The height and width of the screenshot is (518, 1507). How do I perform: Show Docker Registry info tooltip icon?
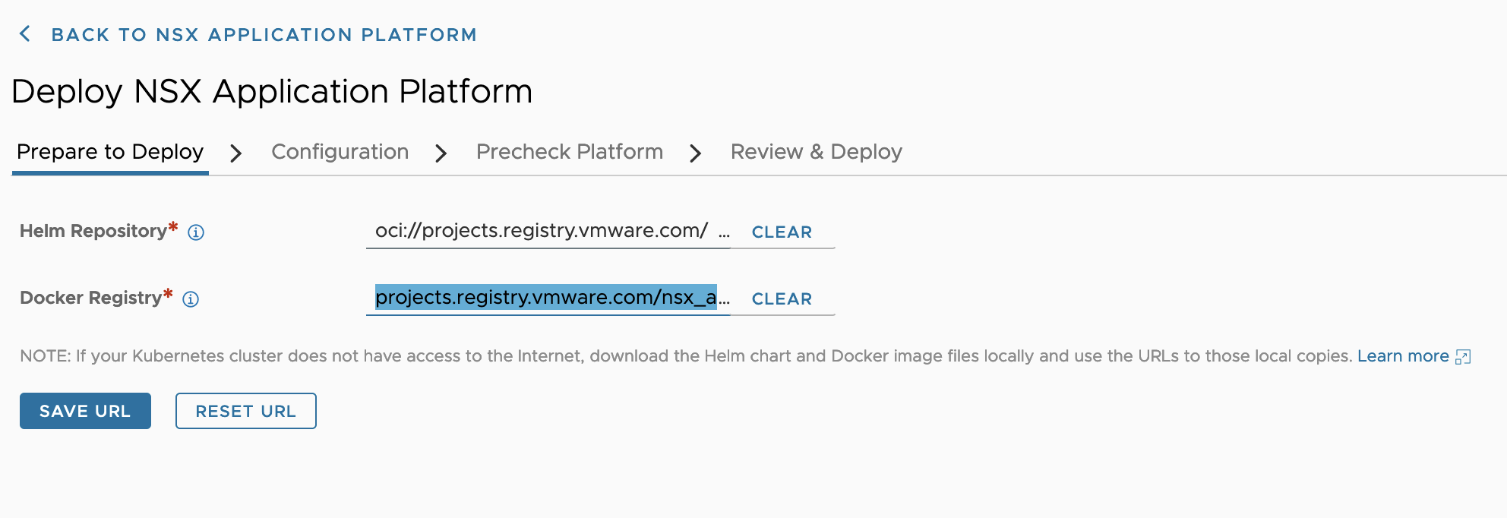[191, 299]
